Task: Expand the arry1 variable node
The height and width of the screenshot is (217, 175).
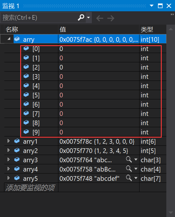Action: 8,141
